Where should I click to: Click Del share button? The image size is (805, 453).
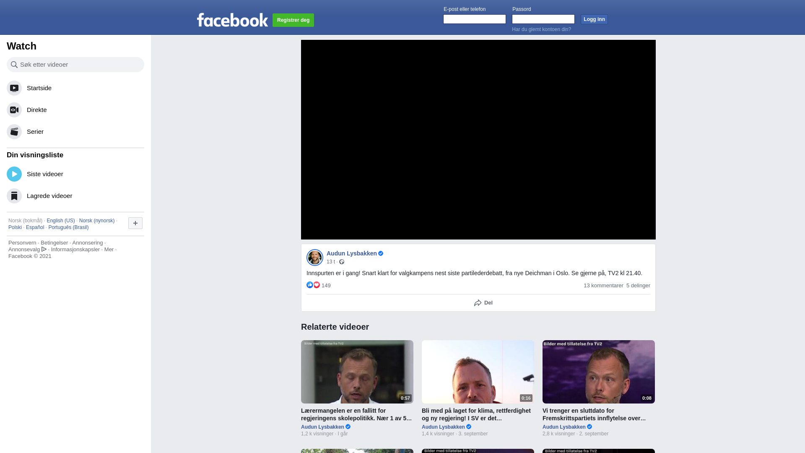[x=483, y=303]
